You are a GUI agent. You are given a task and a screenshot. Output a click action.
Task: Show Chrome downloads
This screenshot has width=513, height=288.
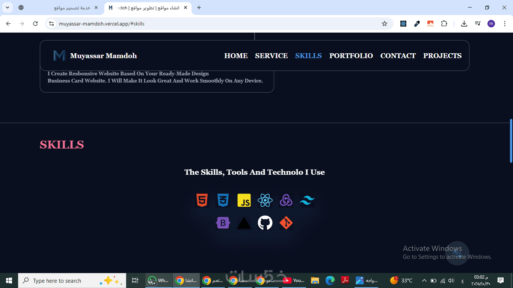click(464, 24)
